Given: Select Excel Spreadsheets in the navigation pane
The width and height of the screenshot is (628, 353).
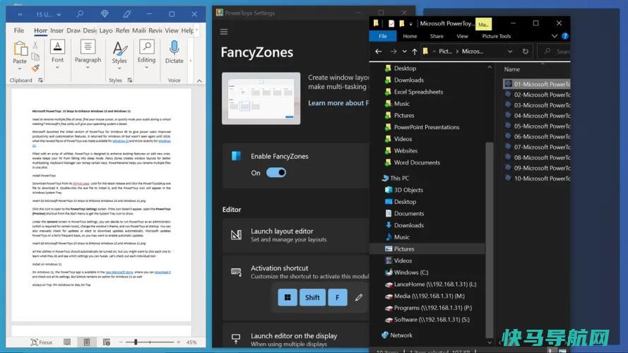Looking at the screenshot, I should point(418,92).
